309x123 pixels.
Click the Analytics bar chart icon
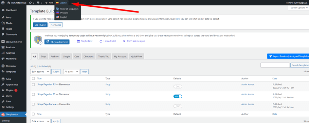coord(3,53)
